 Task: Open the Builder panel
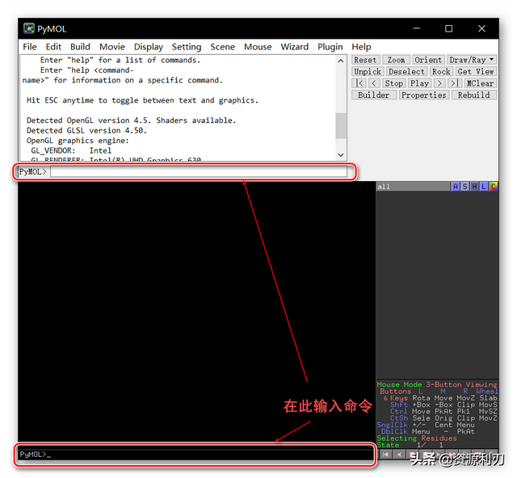tap(373, 95)
